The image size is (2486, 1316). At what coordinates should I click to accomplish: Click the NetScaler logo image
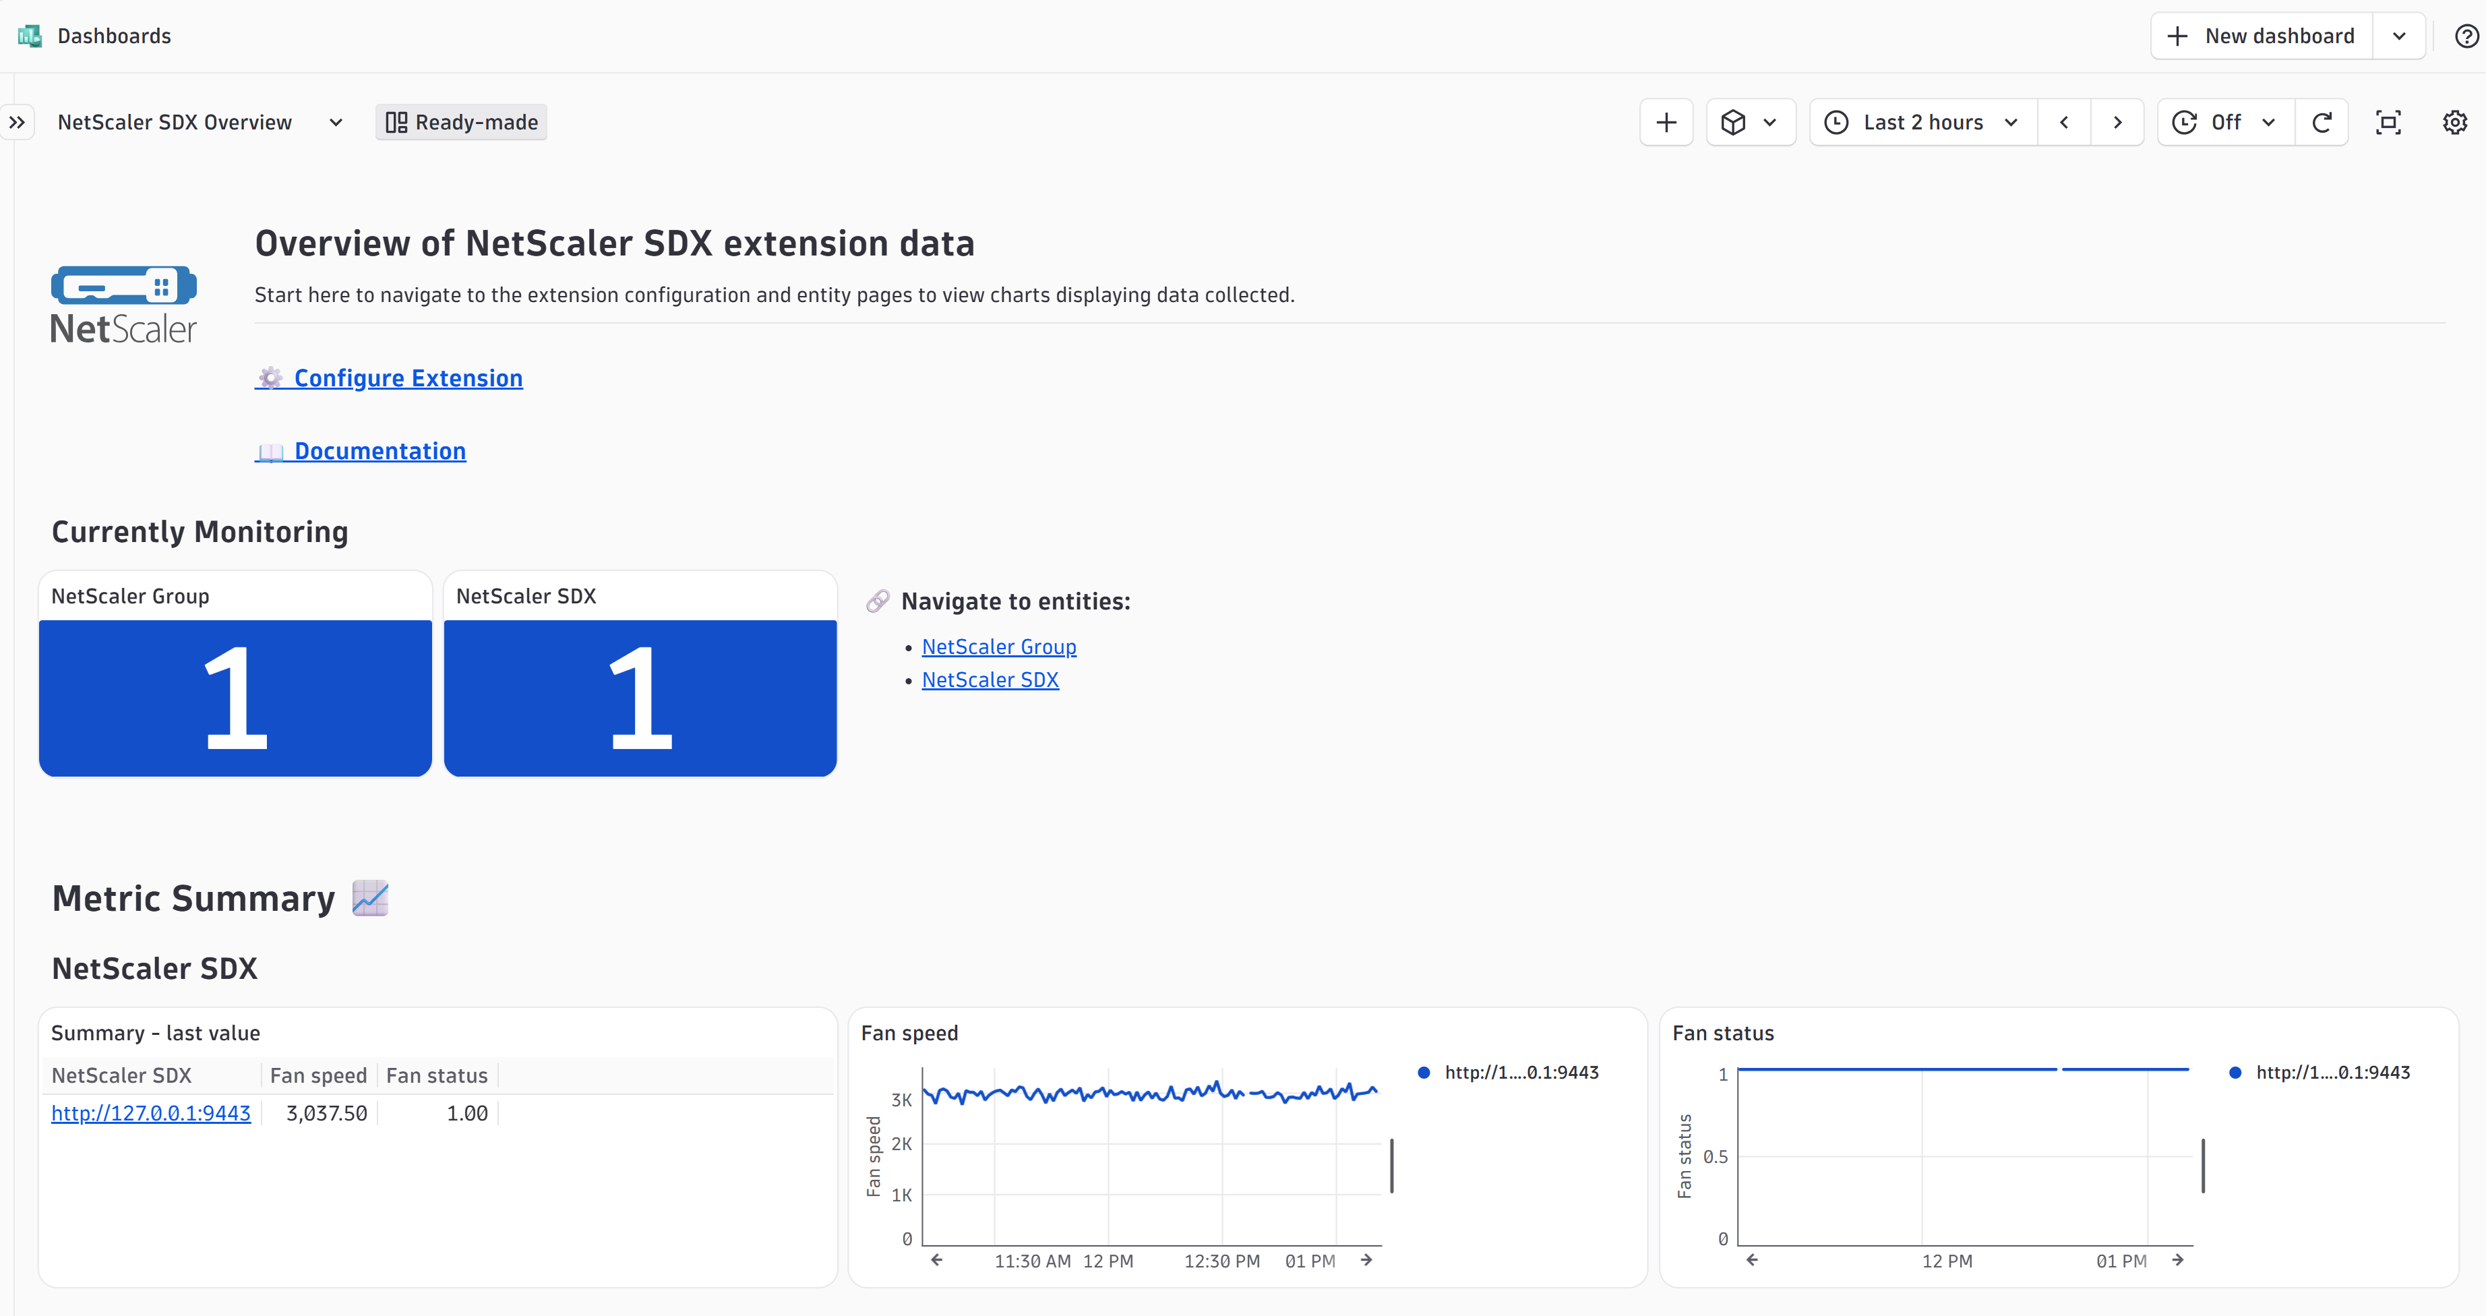123,304
